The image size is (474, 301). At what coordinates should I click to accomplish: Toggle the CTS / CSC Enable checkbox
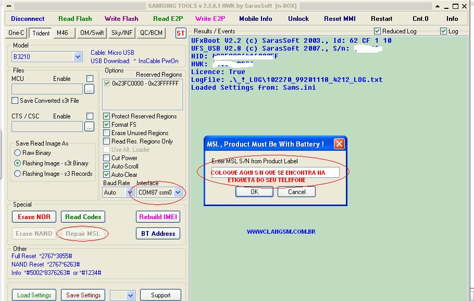90,116
